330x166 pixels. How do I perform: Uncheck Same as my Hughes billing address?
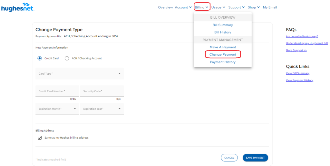click(40, 138)
